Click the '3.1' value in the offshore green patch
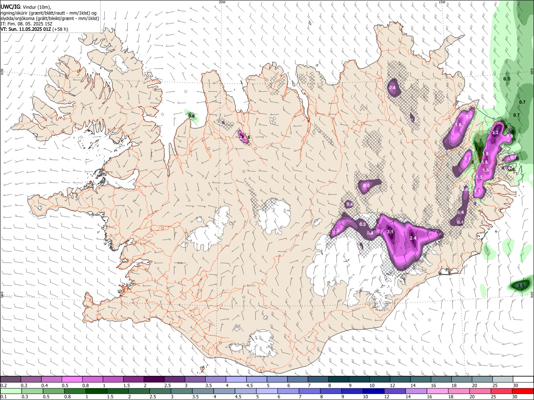Viewport: 534px width, 400px height. pyautogui.click(x=521, y=286)
